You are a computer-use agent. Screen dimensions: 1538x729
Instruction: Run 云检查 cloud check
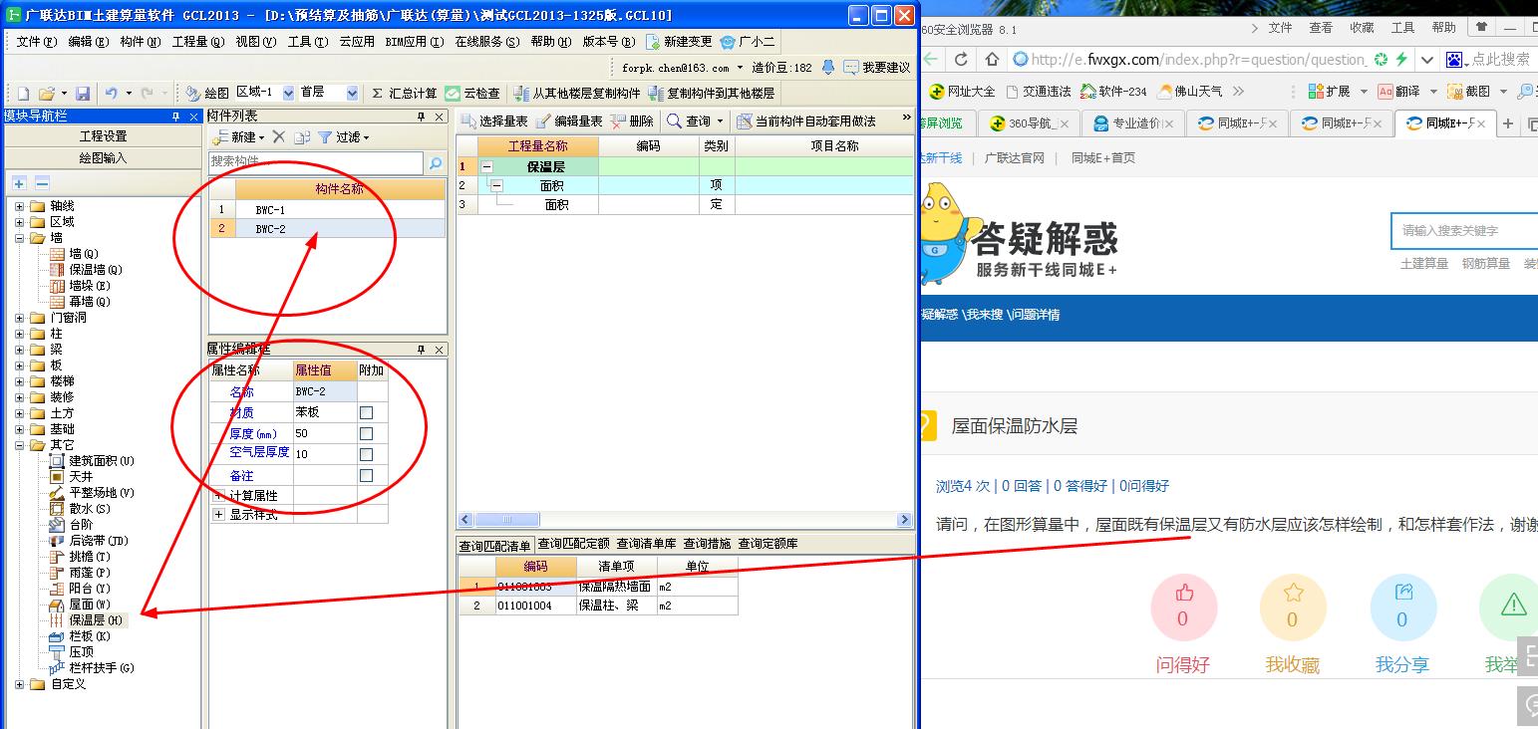[x=472, y=94]
